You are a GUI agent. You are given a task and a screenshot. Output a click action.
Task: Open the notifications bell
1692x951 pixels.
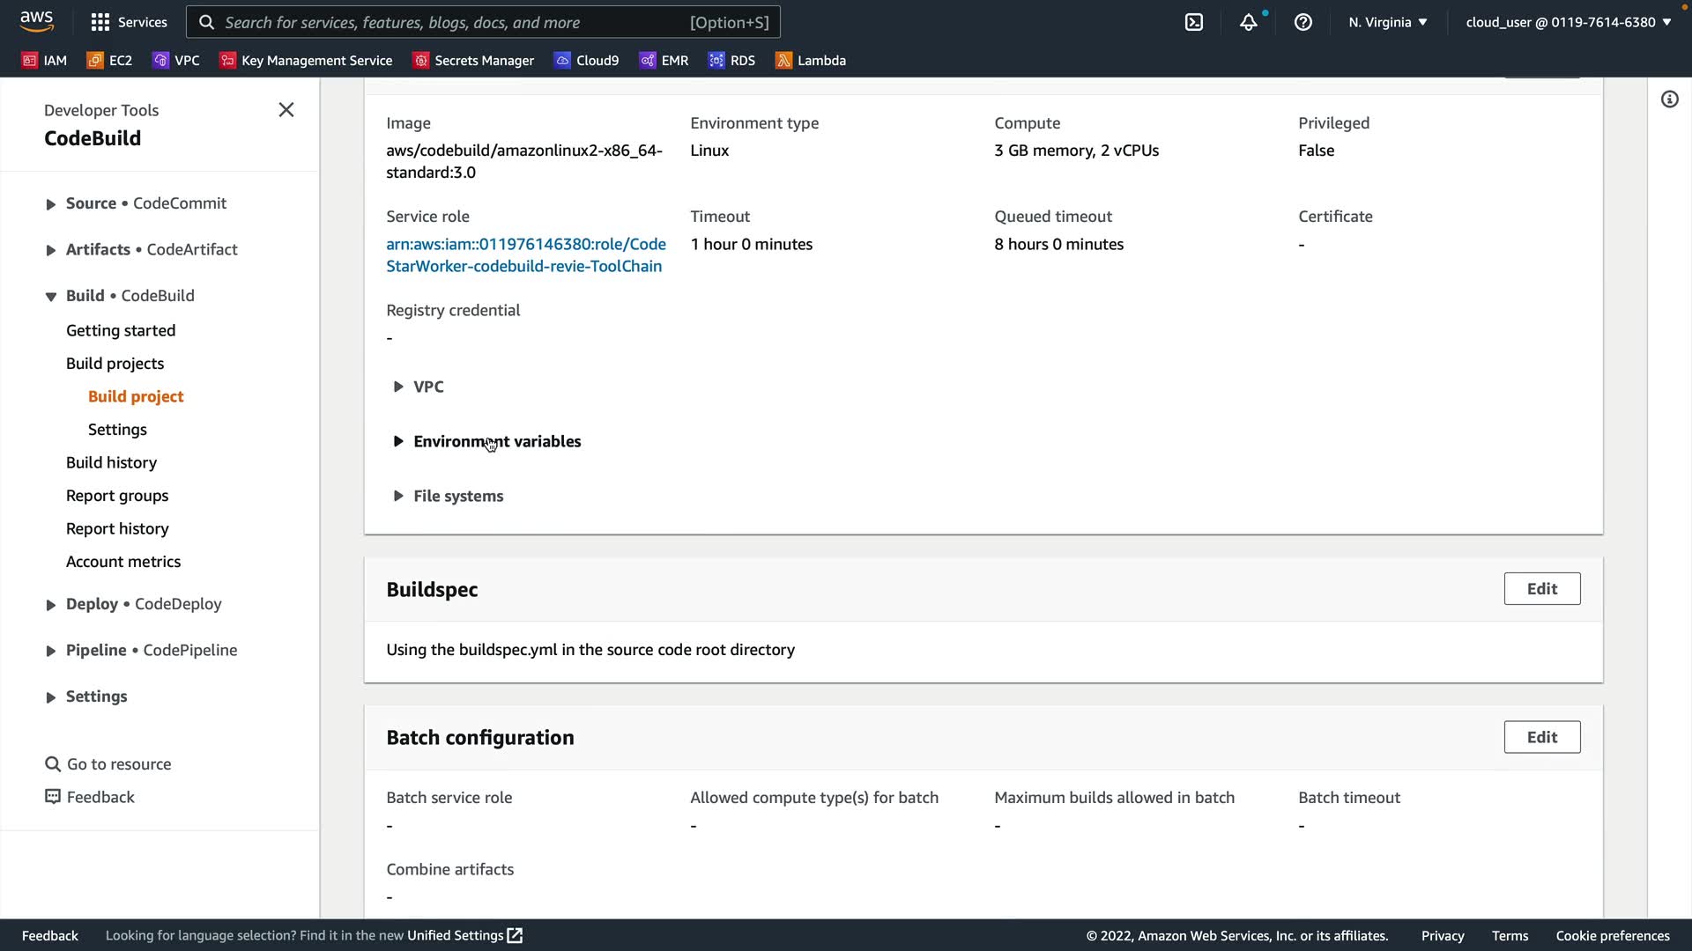pos(1248,22)
